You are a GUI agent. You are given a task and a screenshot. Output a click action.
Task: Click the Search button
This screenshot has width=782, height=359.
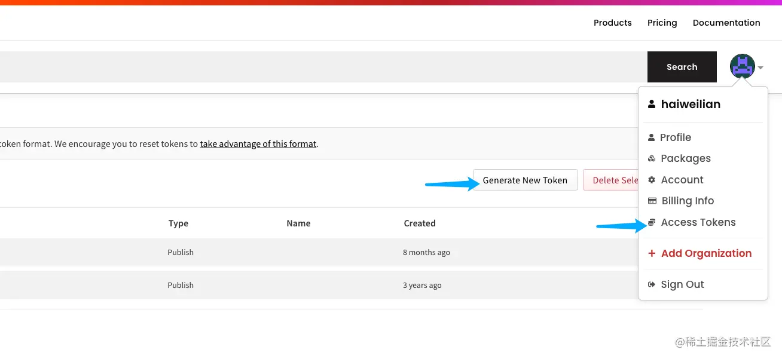[x=682, y=67]
